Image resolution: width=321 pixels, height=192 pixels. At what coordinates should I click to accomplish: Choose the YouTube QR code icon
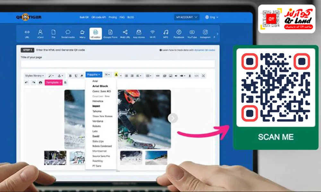192,34
